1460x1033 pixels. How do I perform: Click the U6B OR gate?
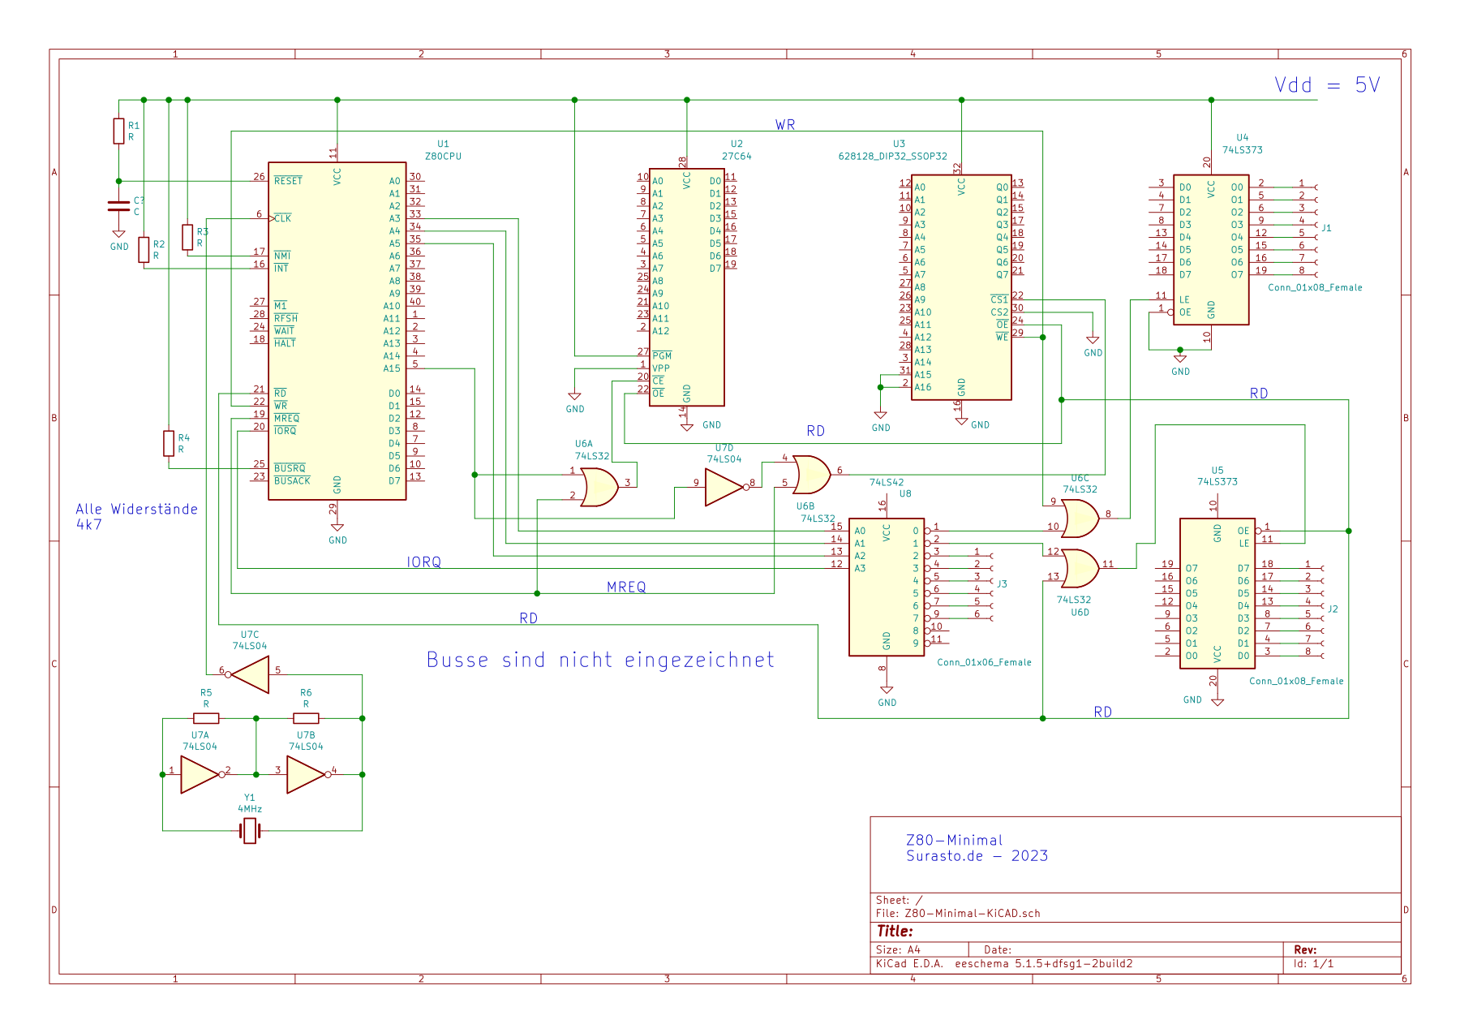click(x=811, y=475)
